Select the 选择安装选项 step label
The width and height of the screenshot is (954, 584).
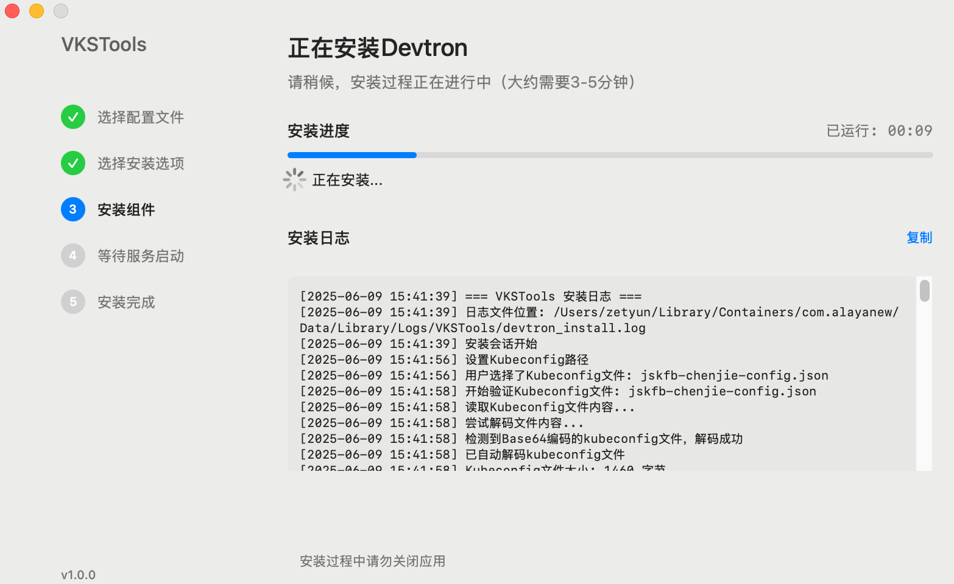click(x=141, y=164)
